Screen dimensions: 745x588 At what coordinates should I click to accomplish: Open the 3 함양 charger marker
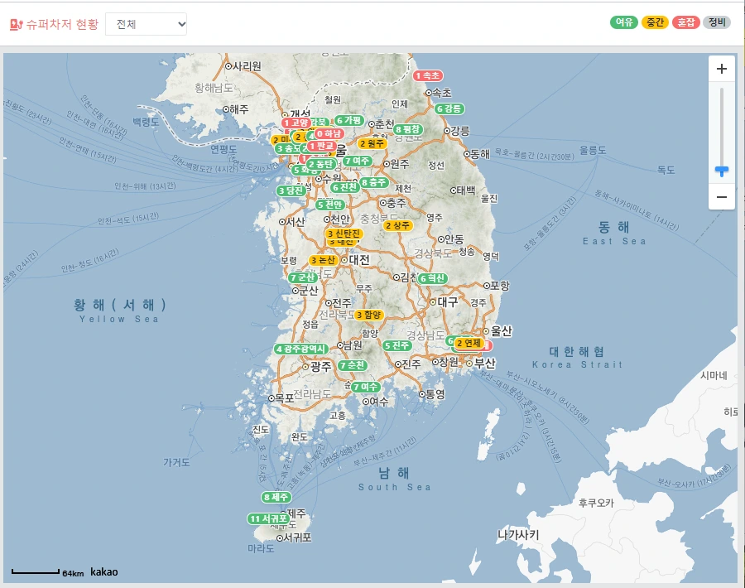(x=368, y=315)
